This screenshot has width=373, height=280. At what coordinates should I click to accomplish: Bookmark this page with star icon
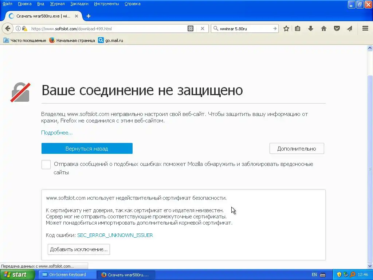coord(286,28)
